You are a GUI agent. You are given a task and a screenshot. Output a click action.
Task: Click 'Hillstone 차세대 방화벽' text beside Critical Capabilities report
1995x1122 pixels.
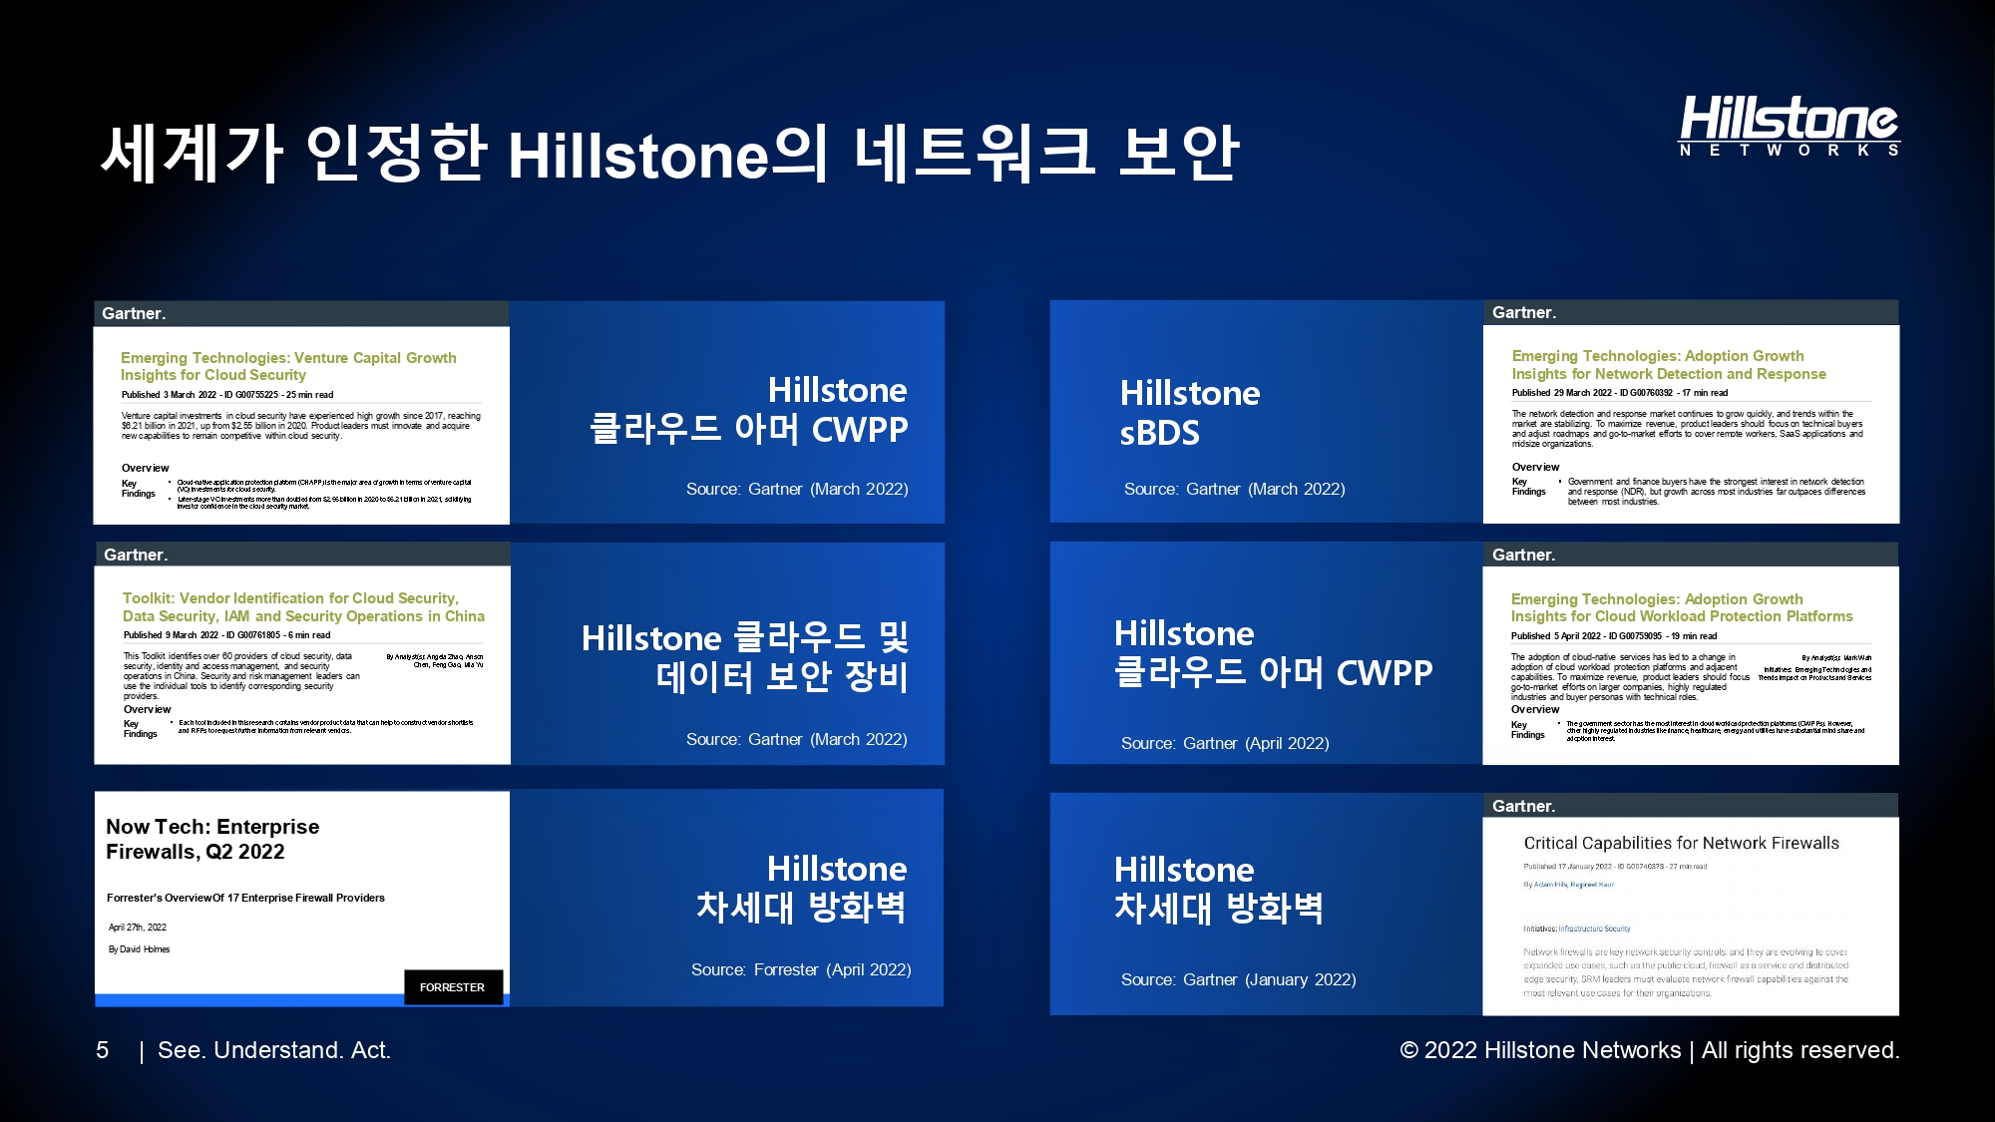(1218, 889)
